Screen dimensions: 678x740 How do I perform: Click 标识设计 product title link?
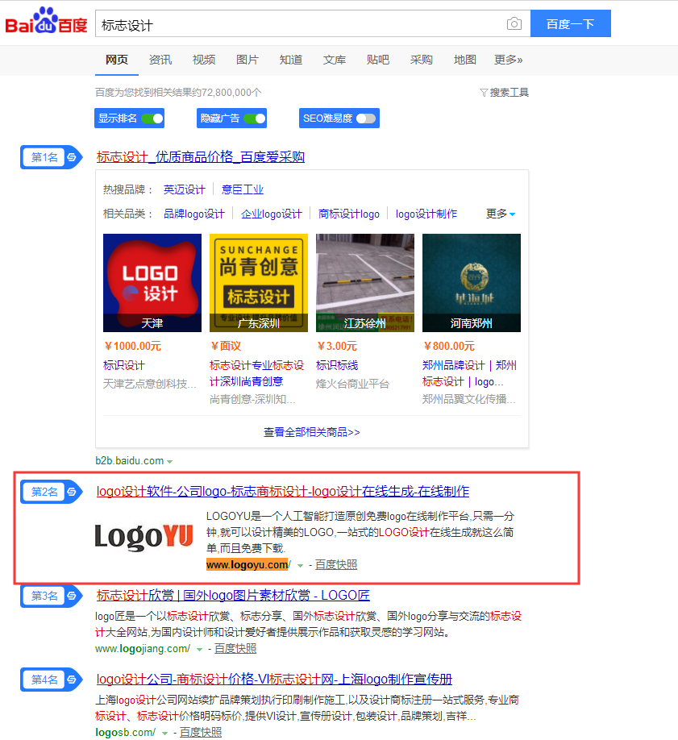coord(123,365)
